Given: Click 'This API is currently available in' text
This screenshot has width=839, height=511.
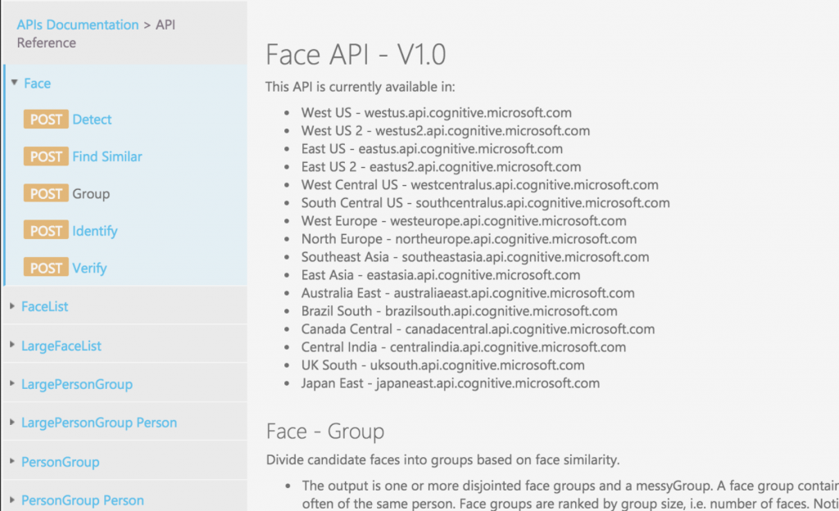Looking at the screenshot, I should pos(361,87).
